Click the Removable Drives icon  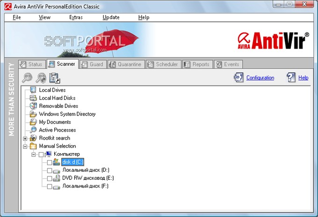[x=33, y=106]
